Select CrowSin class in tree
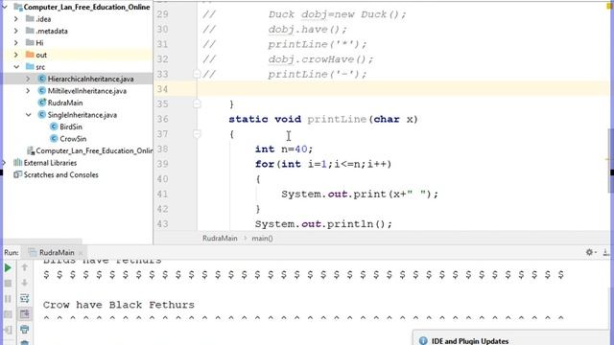This screenshot has width=614, height=345. tap(73, 139)
